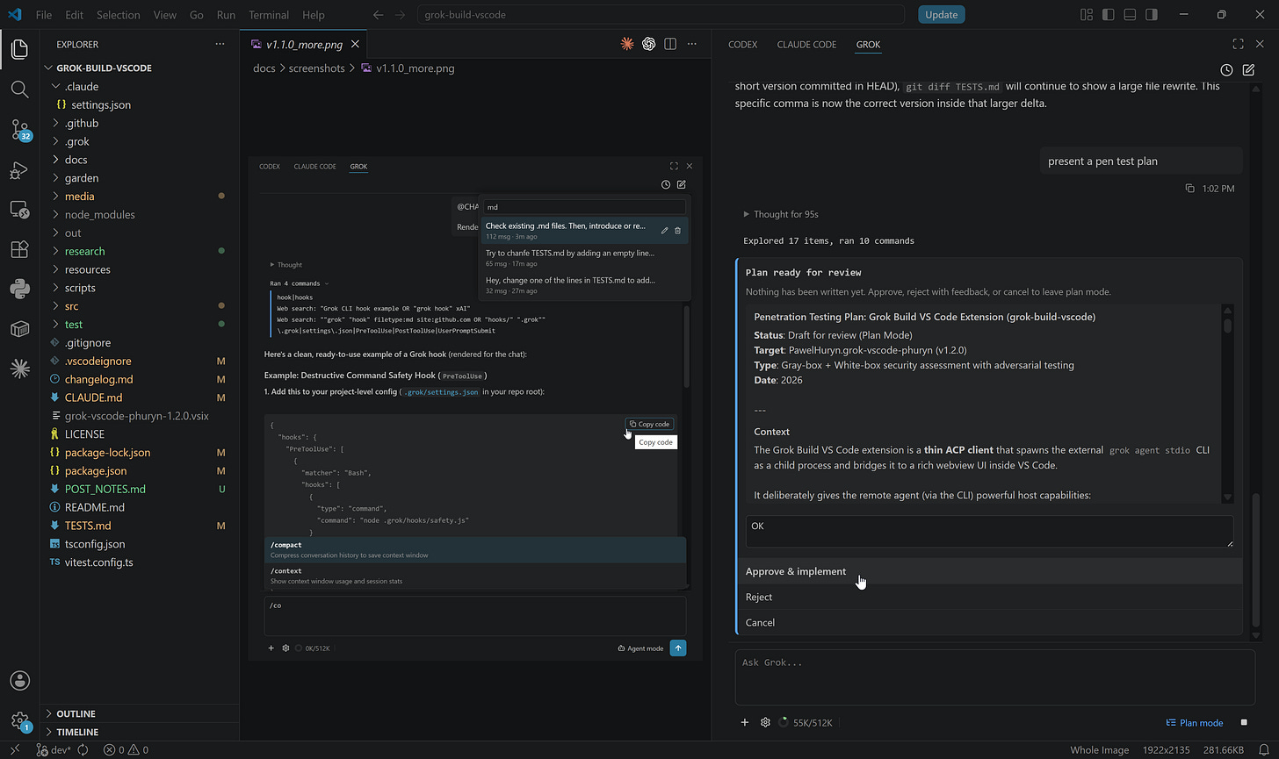1279x759 pixels.
Task: Open editor More Actions menu
Action: 692,44
